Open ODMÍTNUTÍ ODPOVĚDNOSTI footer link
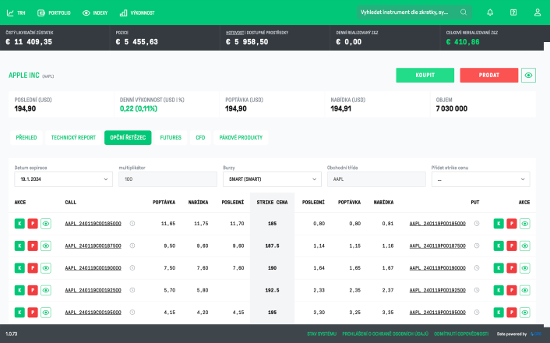The image size is (550, 343). (x=461, y=334)
